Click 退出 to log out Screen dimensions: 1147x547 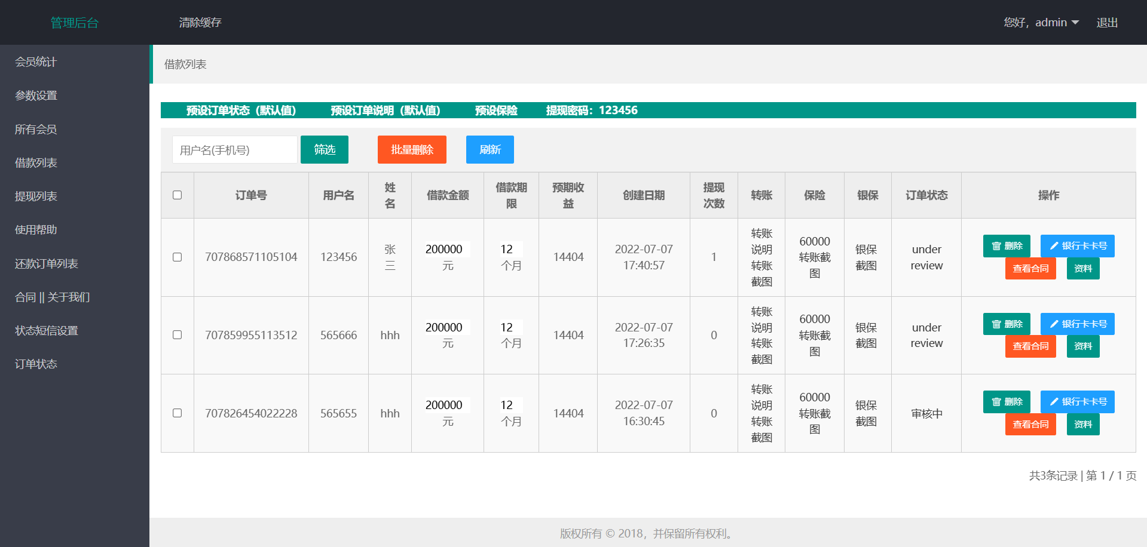1106,23
